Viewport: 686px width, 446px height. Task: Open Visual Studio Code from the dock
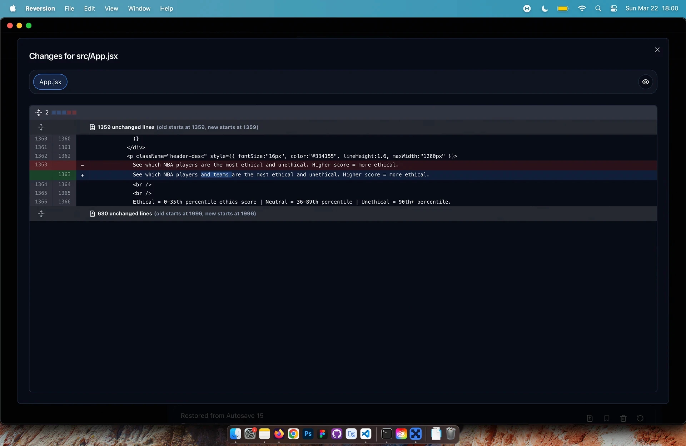[366, 434]
